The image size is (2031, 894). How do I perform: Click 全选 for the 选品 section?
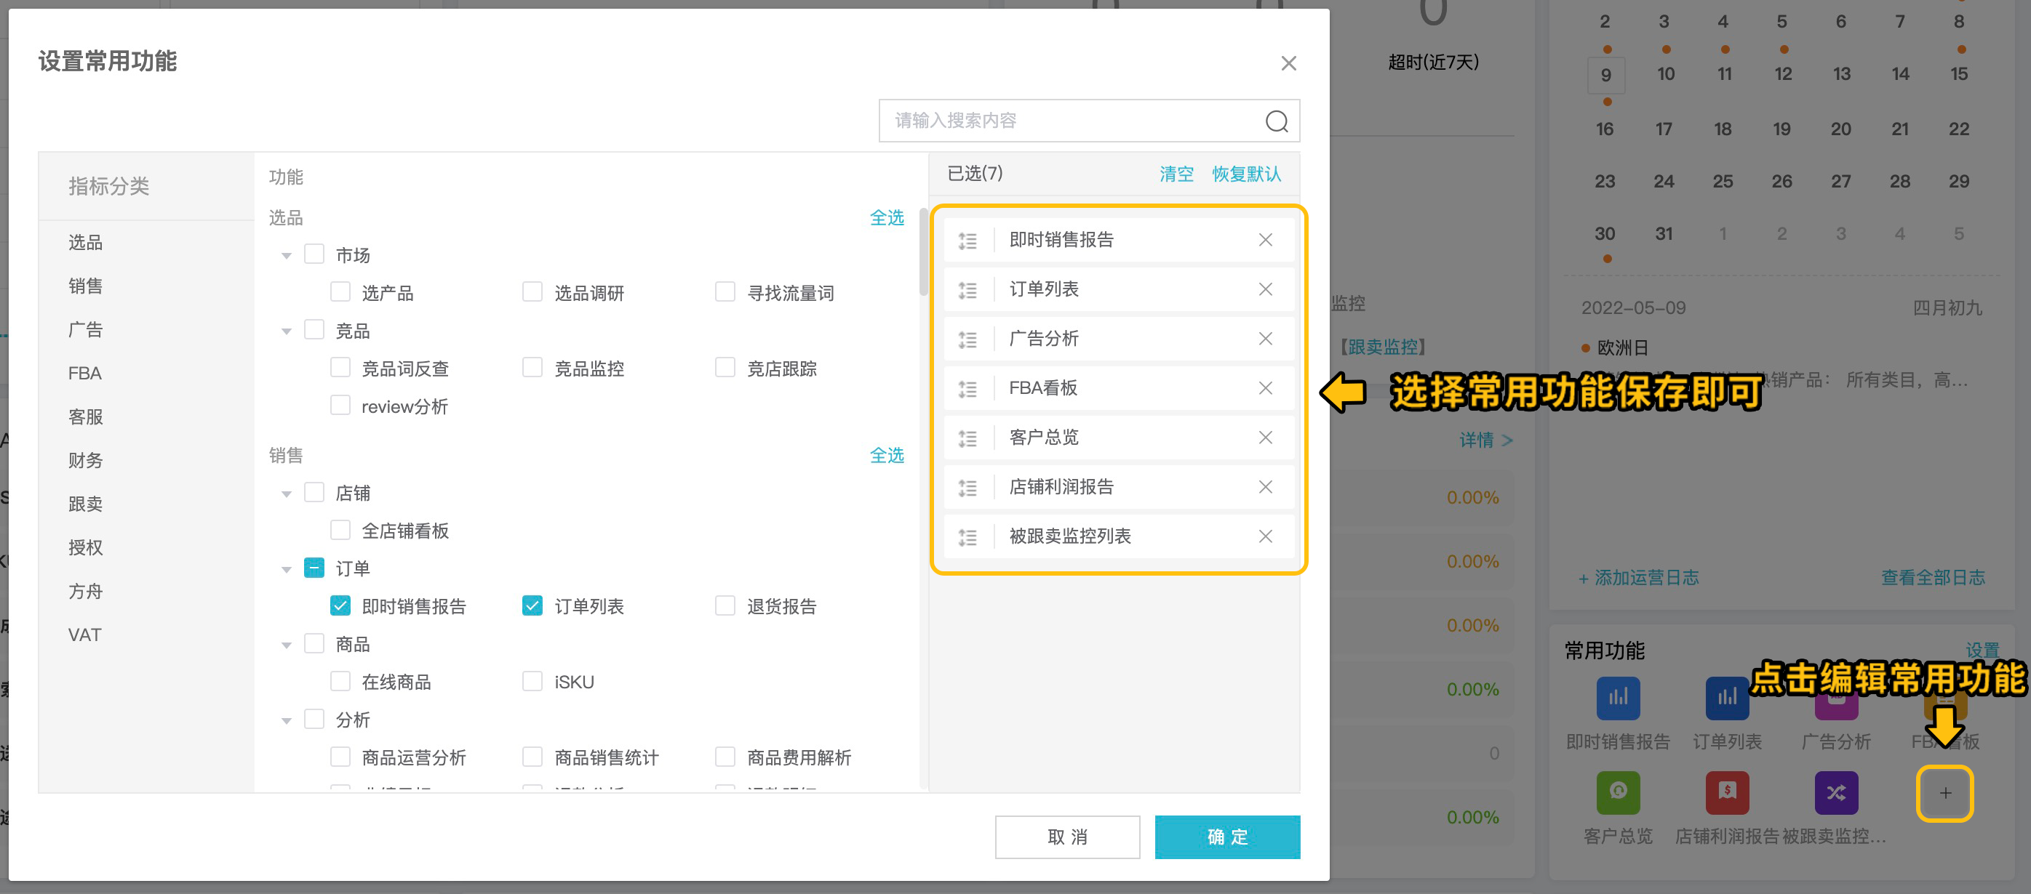point(886,217)
